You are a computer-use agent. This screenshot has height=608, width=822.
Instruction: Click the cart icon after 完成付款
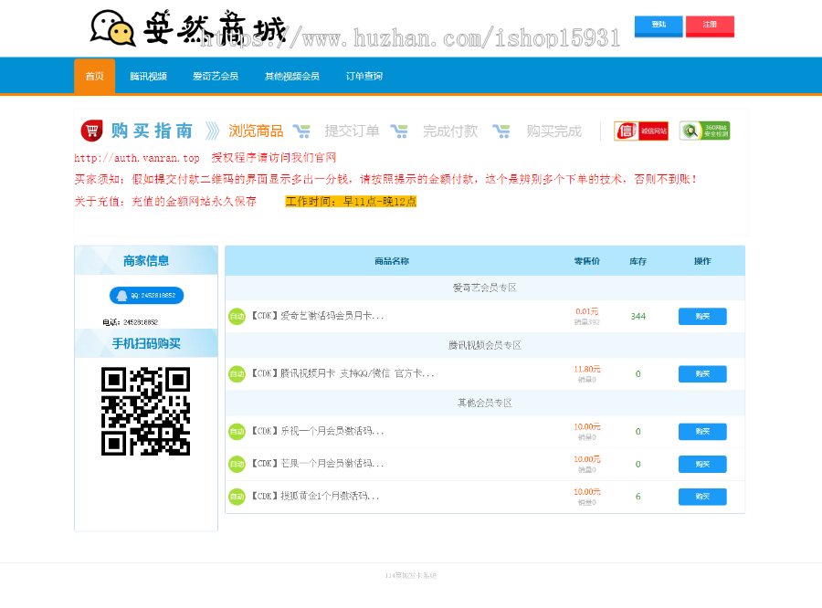point(501,131)
